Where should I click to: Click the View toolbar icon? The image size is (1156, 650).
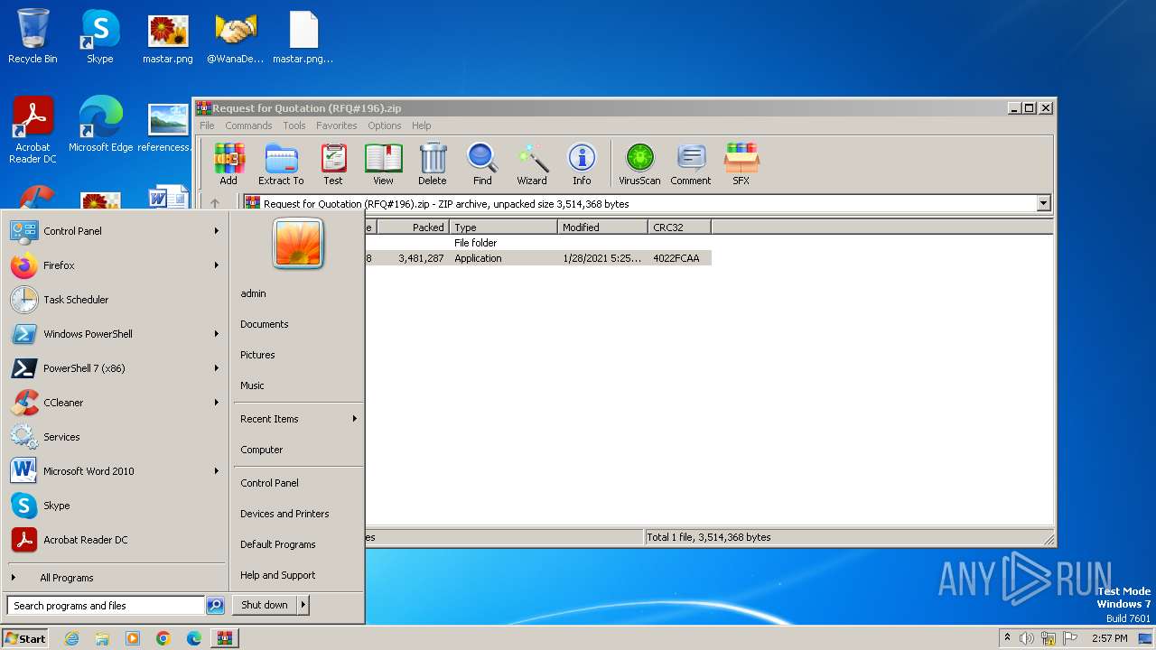pyautogui.click(x=383, y=163)
